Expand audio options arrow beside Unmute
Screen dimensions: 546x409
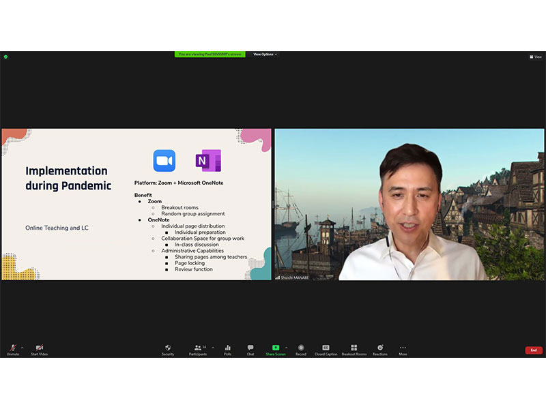22,347
